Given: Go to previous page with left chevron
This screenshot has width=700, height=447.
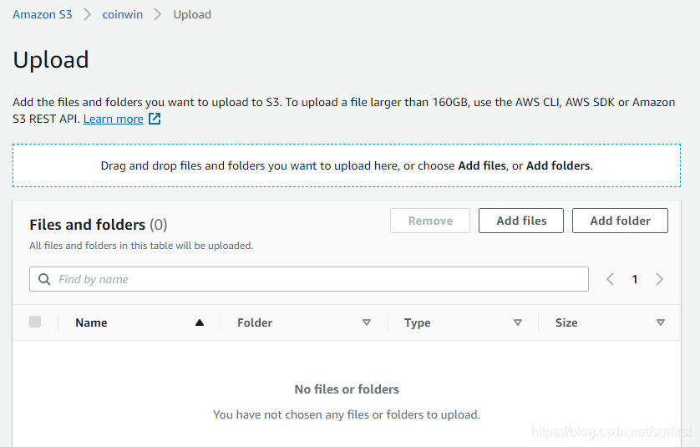Looking at the screenshot, I should (610, 279).
